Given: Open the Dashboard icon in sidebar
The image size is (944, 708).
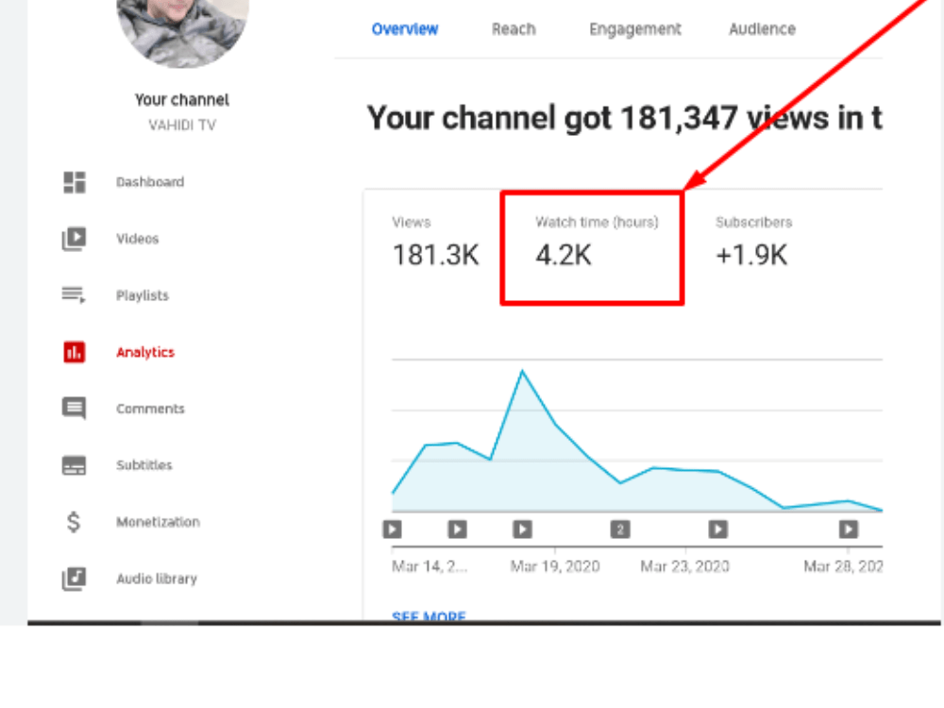Looking at the screenshot, I should (x=74, y=182).
